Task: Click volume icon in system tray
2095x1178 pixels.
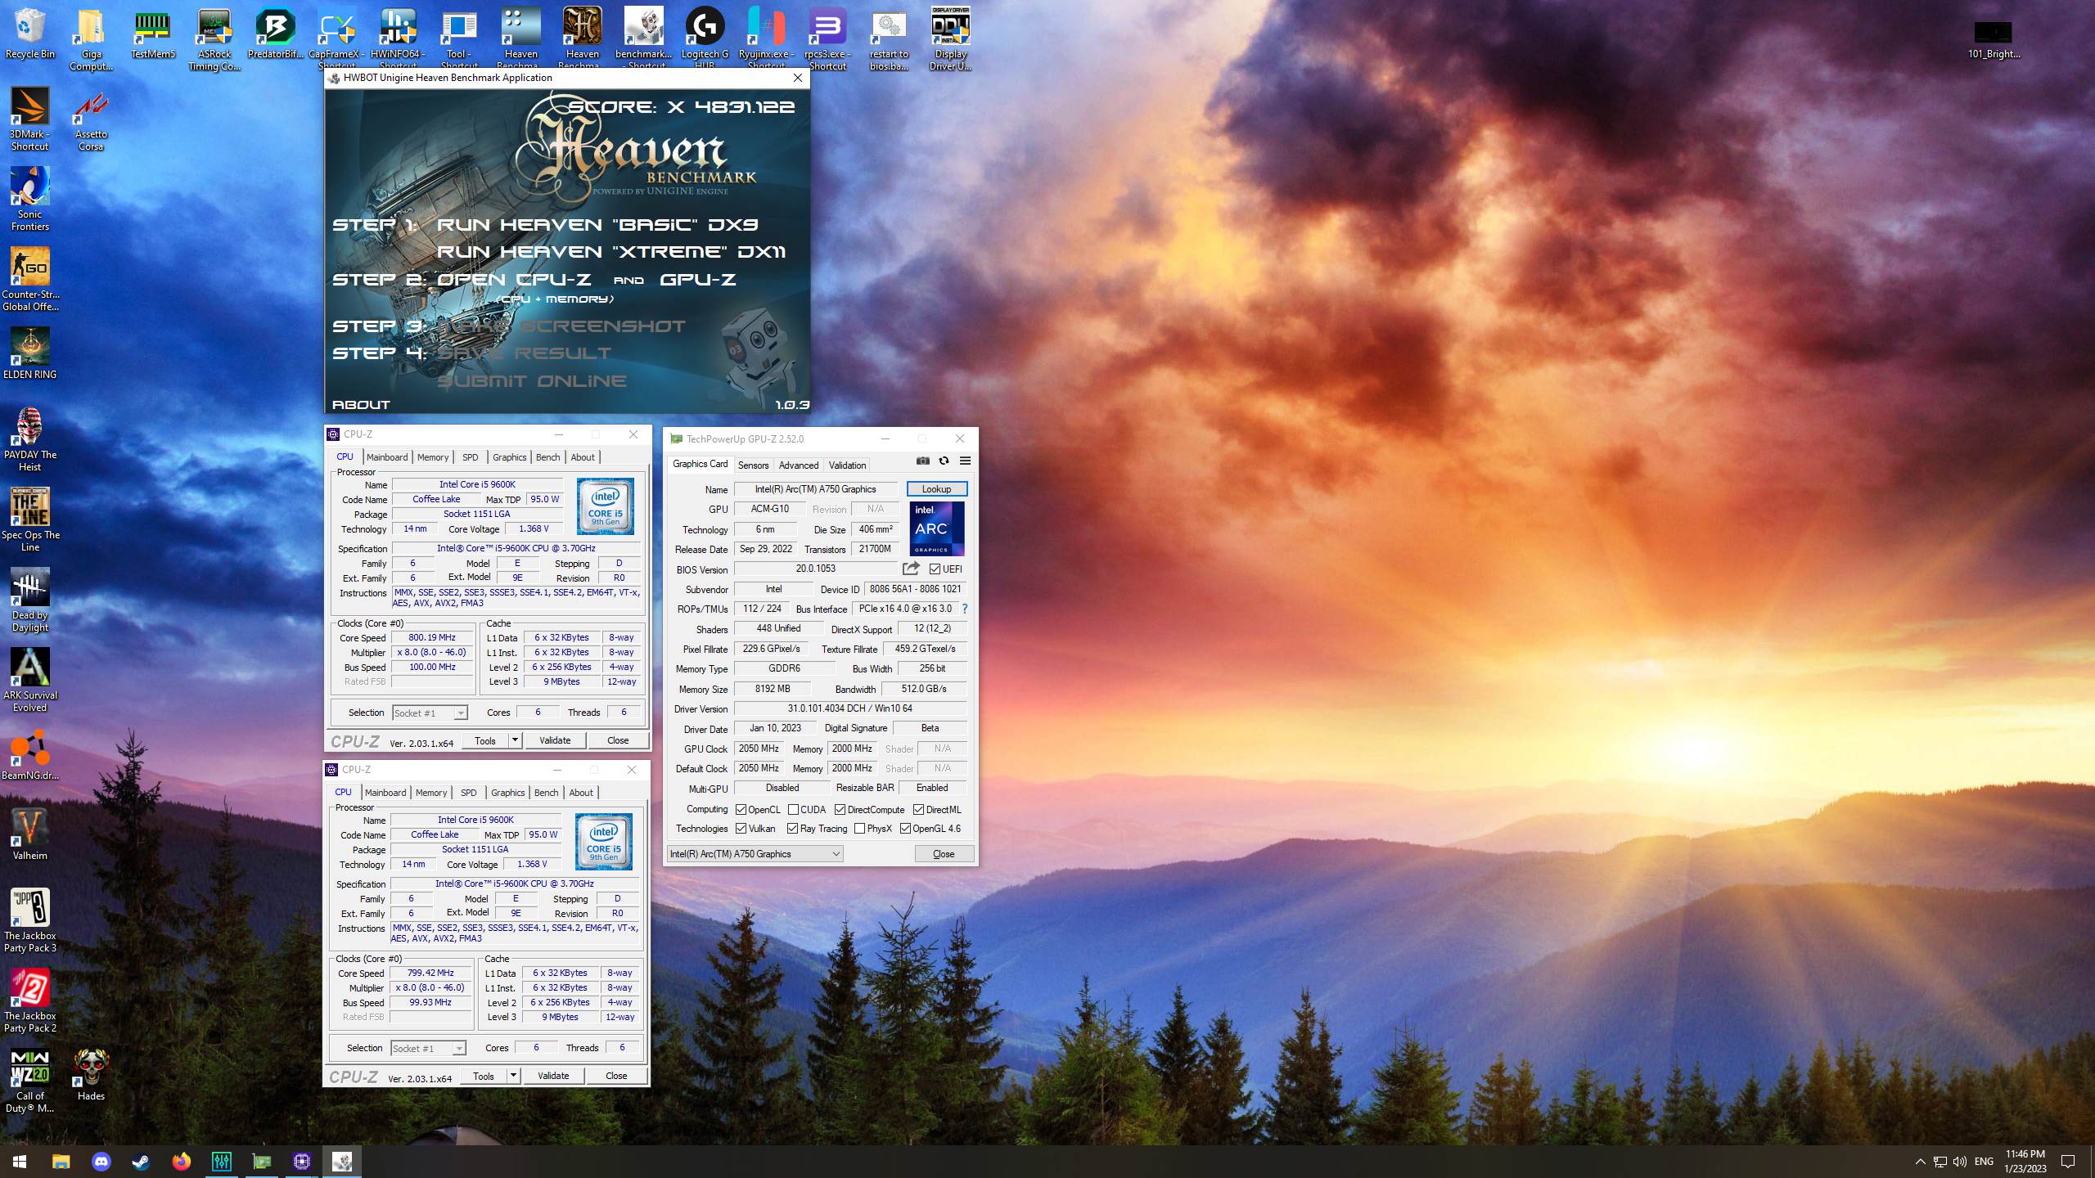Action: pyautogui.click(x=1959, y=1162)
